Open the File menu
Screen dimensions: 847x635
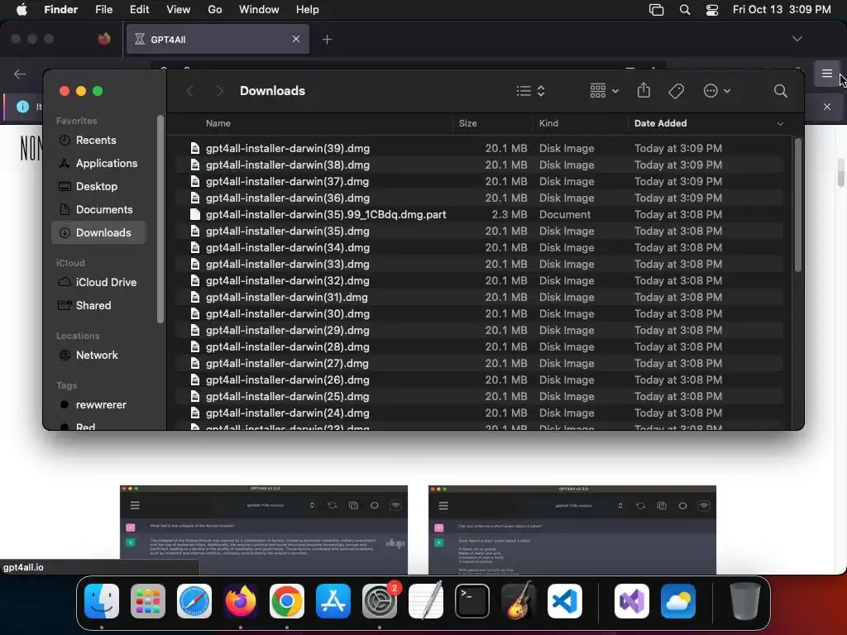[103, 10]
